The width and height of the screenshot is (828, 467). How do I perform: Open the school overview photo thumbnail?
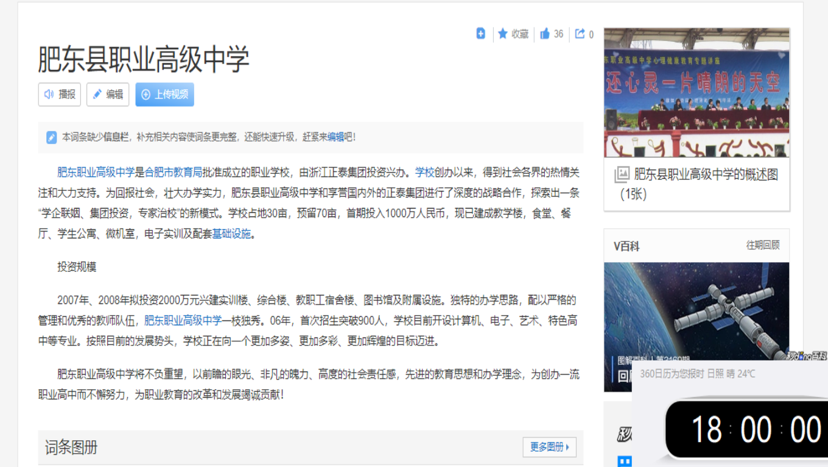click(x=696, y=92)
